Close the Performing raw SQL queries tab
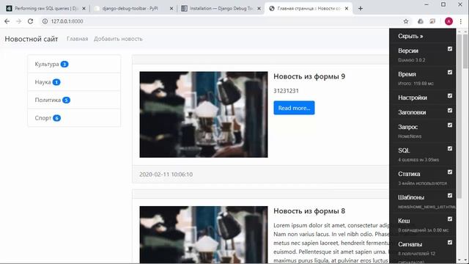 point(84,8)
